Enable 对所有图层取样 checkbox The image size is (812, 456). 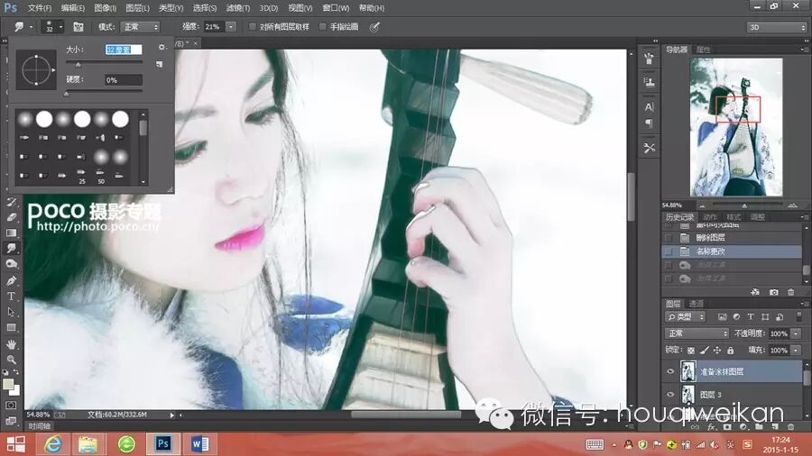tap(253, 27)
